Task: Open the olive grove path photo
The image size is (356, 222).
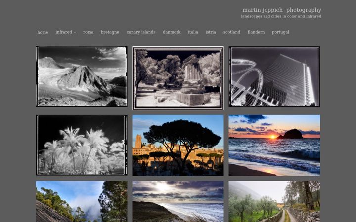Action: [274, 201]
